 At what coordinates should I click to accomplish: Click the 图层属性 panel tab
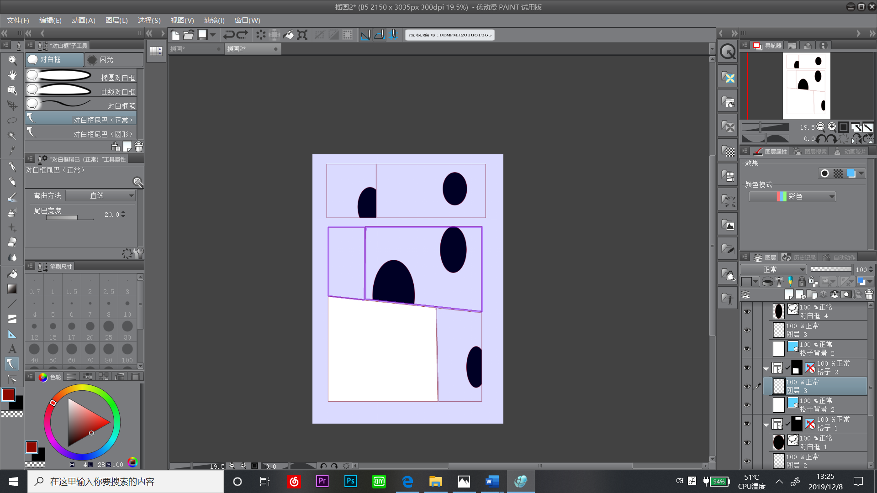click(777, 152)
